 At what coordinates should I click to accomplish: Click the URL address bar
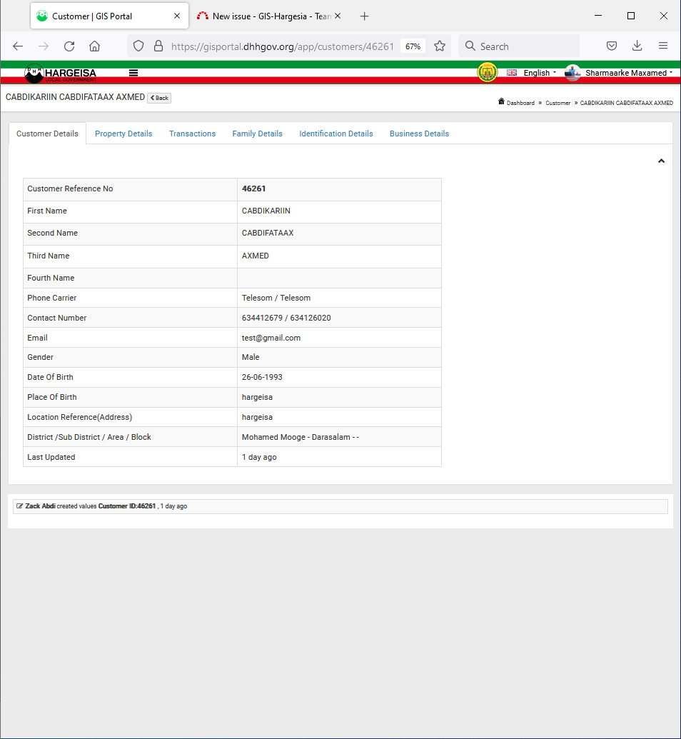click(282, 46)
